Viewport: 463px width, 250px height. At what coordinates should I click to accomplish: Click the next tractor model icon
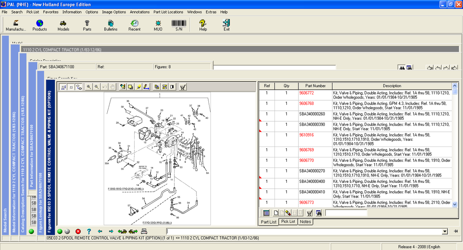(133, 231)
